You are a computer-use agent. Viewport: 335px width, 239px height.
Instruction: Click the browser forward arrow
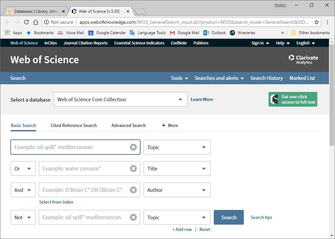tap(17, 22)
